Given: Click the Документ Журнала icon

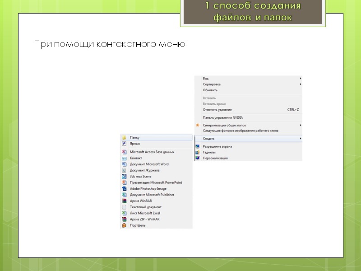Looking at the screenshot, I should coord(124,170).
